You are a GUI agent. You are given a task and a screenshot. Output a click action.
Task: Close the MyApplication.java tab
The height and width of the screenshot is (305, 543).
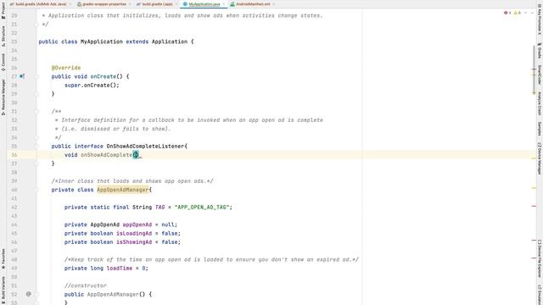click(x=224, y=4)
